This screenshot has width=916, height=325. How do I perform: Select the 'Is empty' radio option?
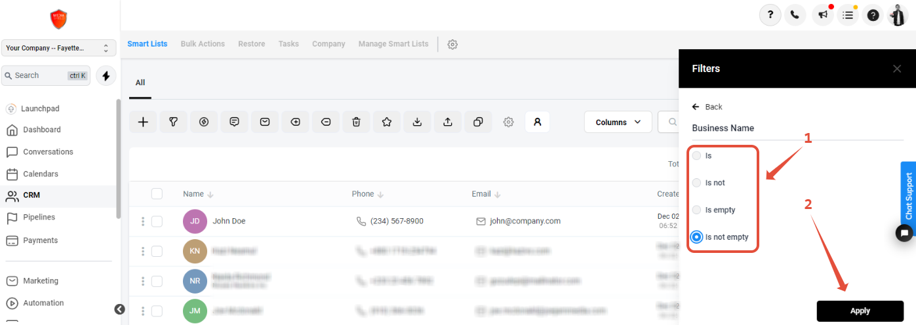696,210
